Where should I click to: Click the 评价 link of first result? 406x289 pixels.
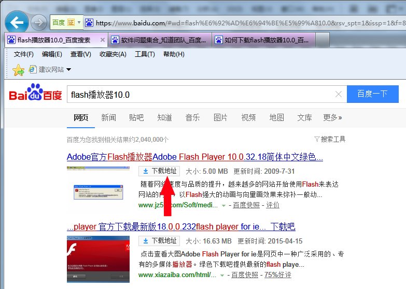click(x=273, y=205)
